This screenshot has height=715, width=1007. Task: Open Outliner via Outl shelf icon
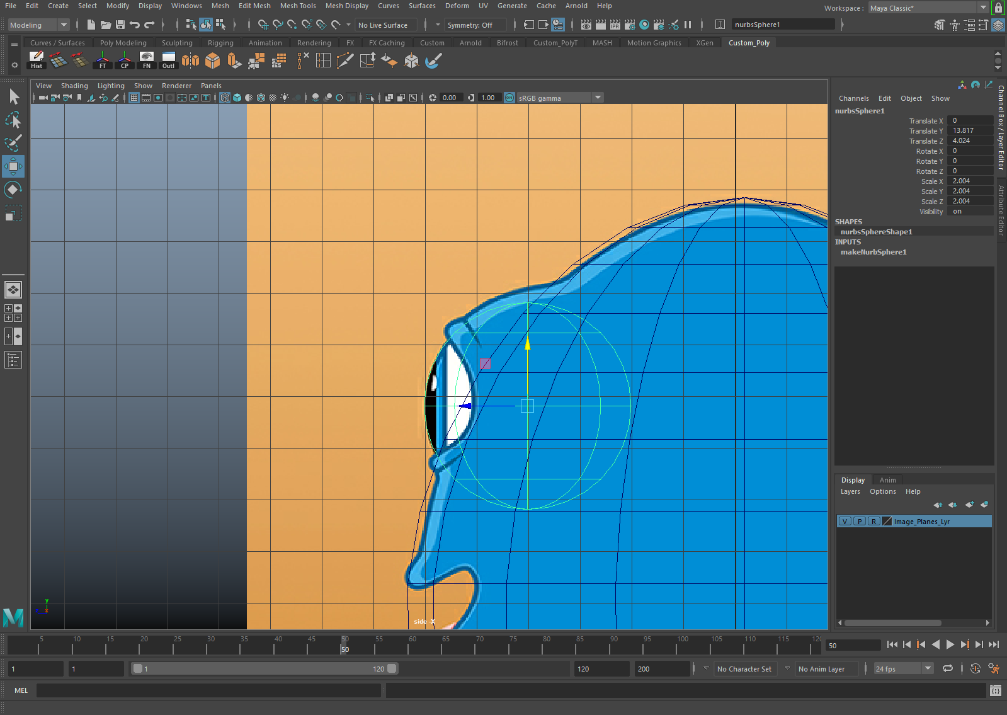[169, 60]
